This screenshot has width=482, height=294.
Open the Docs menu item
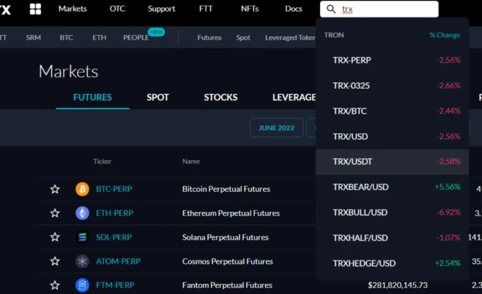pyautogui.click(x=294, y=9)
